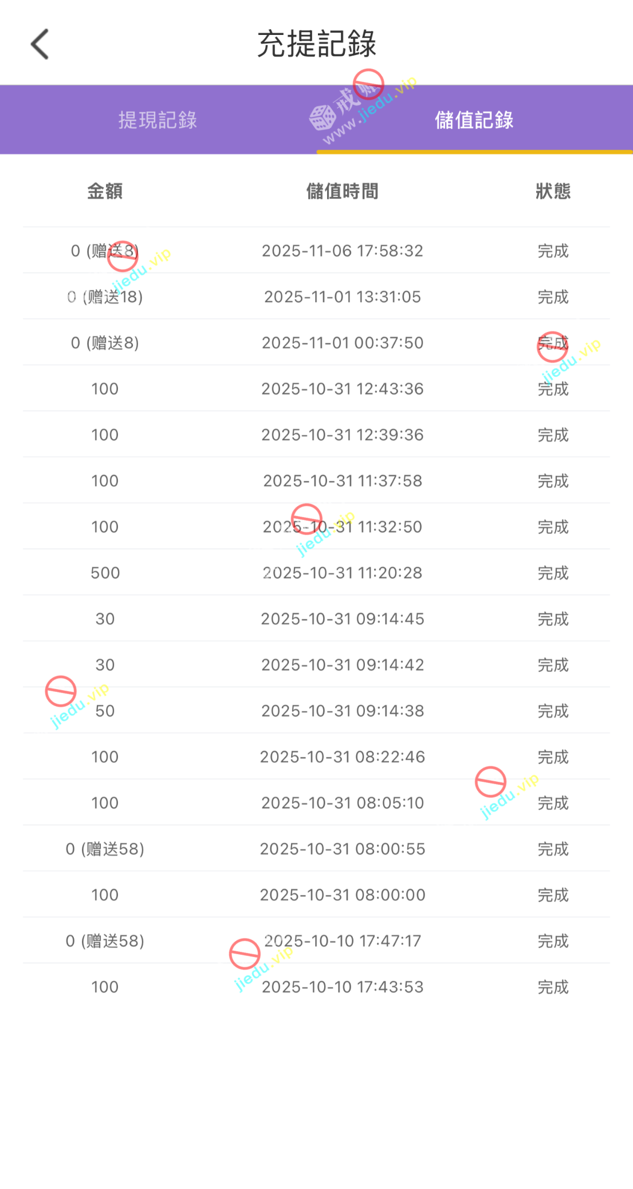Viewport: 633px width, 1189px height.
Task: Select the record at 2025-10-31 12:39:36
Action: pyautogui.click(x=342, y=435)
